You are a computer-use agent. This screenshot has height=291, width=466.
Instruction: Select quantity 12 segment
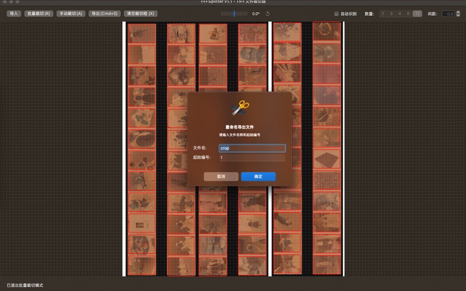(417, 13)
